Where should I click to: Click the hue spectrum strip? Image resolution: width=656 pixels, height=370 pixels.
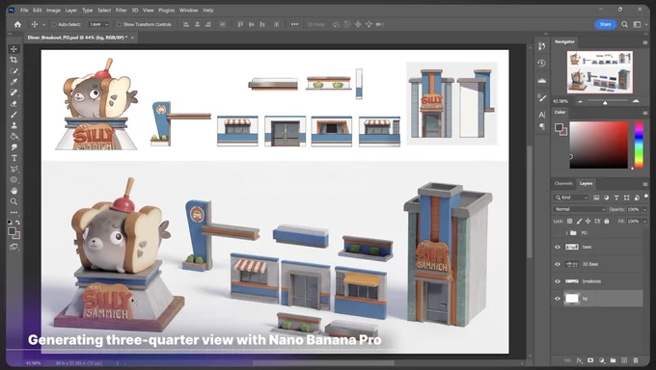click(x=639, y=145)
